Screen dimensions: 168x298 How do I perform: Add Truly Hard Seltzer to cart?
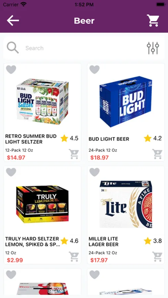tap(74, 257)
